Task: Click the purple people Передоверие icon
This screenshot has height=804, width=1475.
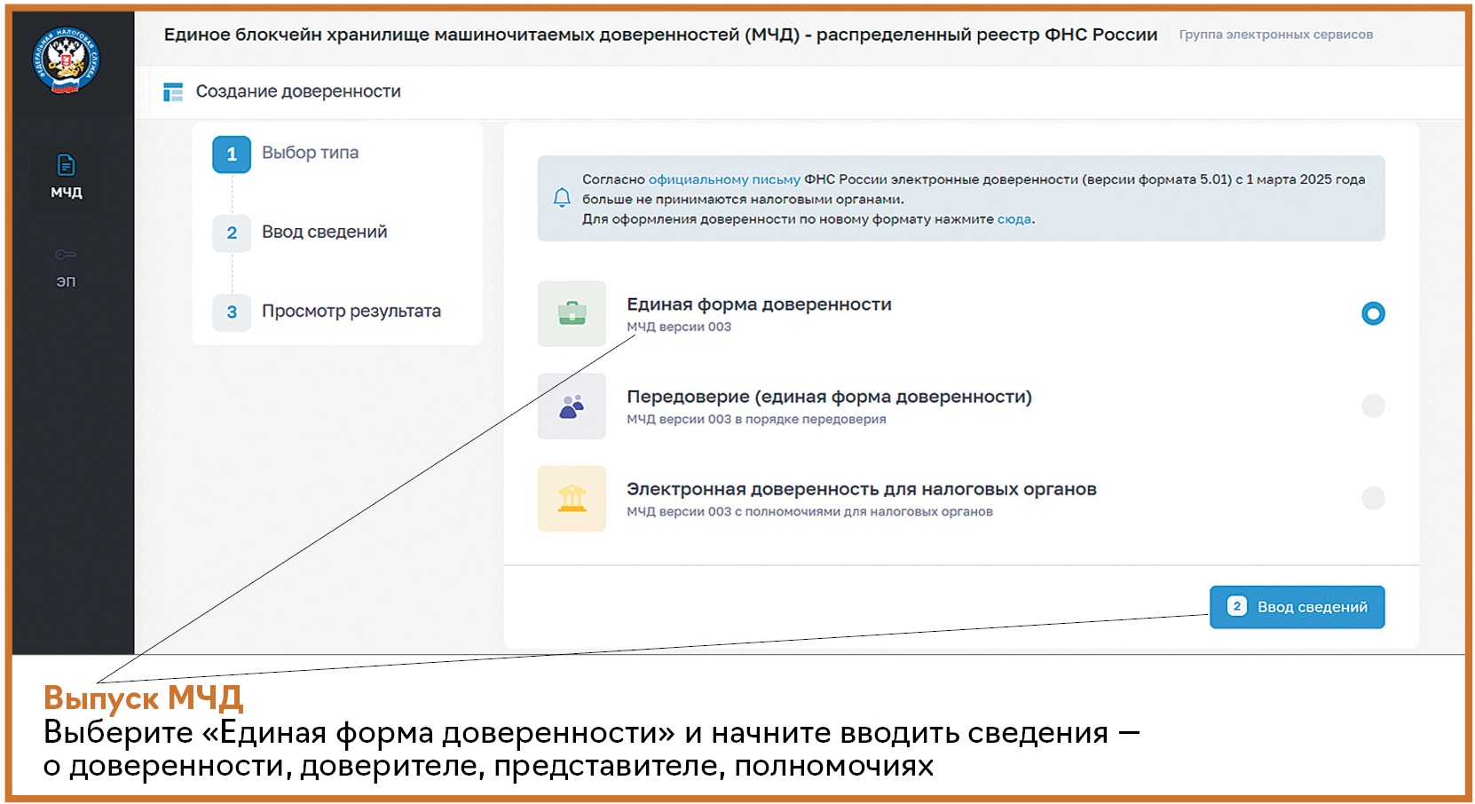Action: 572,406
